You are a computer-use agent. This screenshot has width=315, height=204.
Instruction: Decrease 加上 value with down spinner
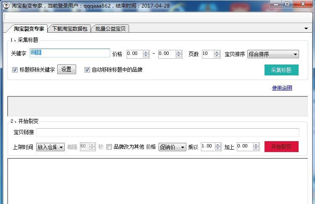(256, 149)
